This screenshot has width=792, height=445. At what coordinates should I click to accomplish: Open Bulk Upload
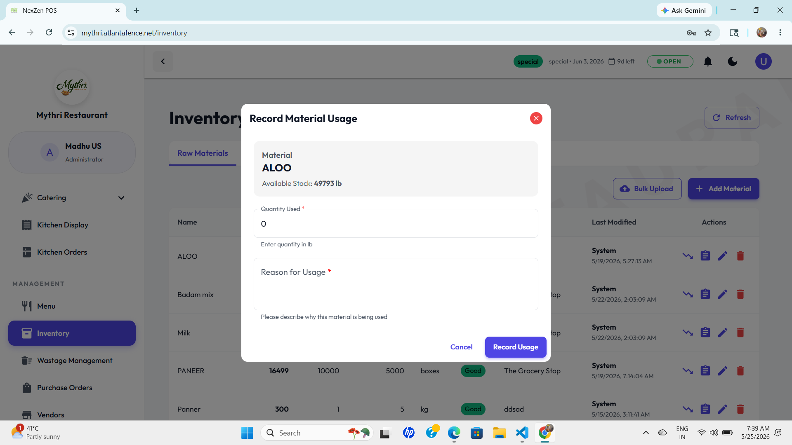click(x=647, y=189)
